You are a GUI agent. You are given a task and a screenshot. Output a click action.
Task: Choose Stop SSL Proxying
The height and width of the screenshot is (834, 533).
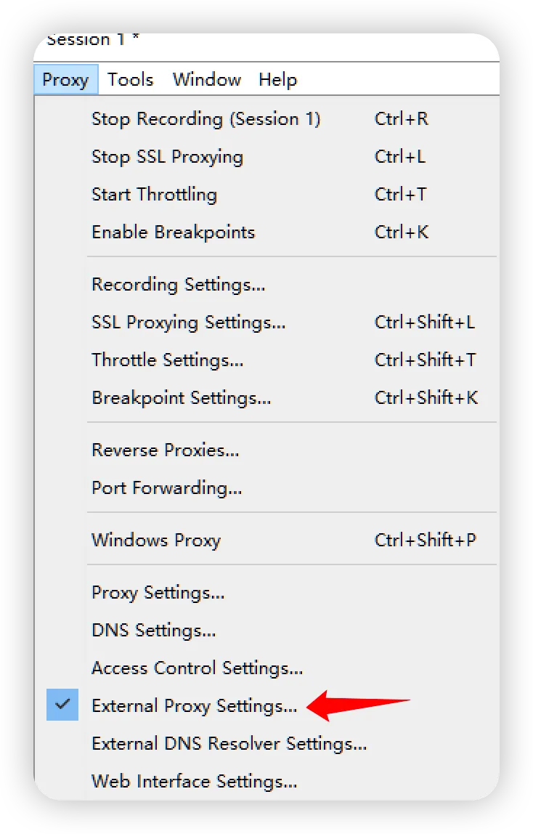coord(167,156)
